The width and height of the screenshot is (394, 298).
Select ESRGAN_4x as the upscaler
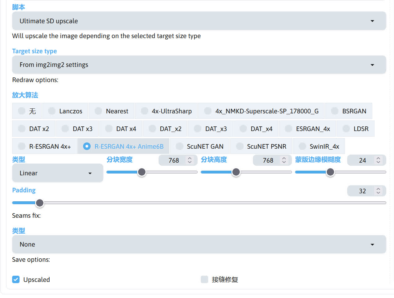289,129
